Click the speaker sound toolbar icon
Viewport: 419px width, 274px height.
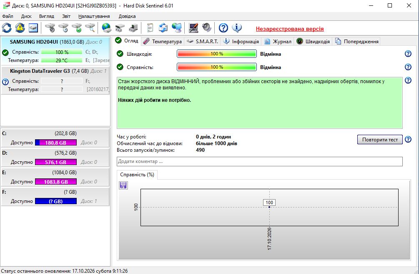(206, 28)
